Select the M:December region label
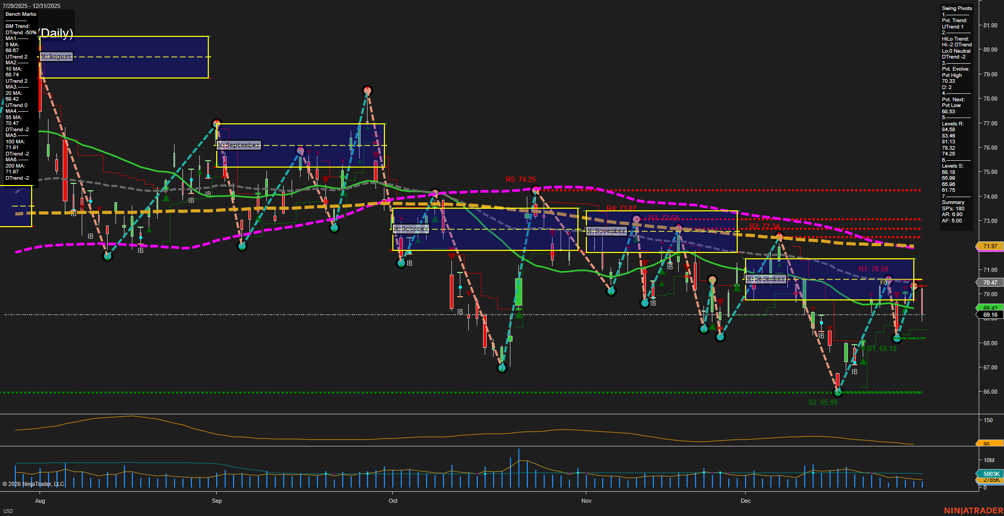The image size is (1004, 516). tap(766, 278)
